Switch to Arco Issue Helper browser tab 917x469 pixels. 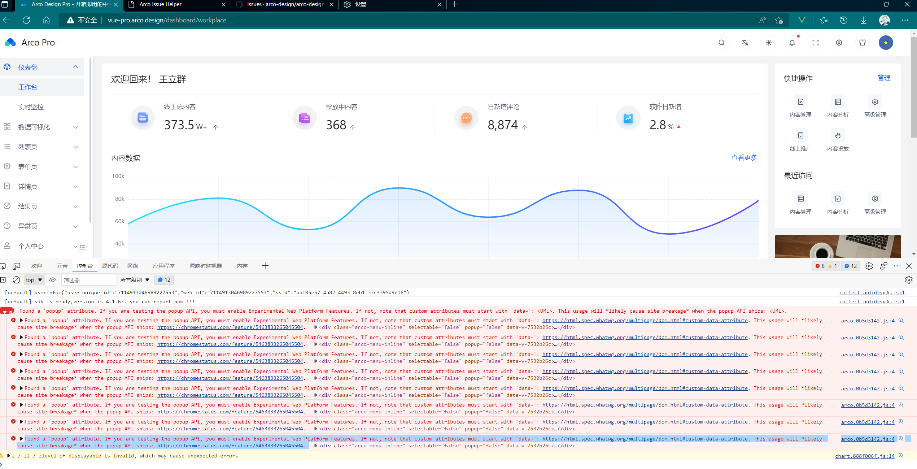[177, 5]
